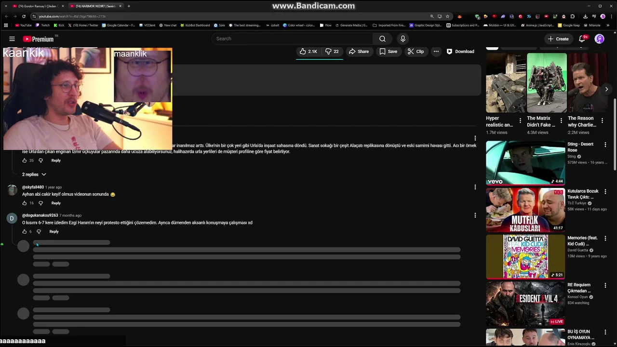Open menu for RE Requiem live stream
Screen dimensions: 617x347
605,285
